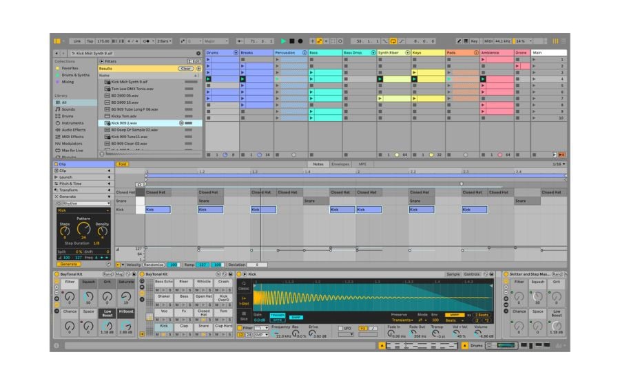This screenshot has width=620, height=385.
Task: Click the Link button
Action: pyautogui.click(x=76, y=41)
